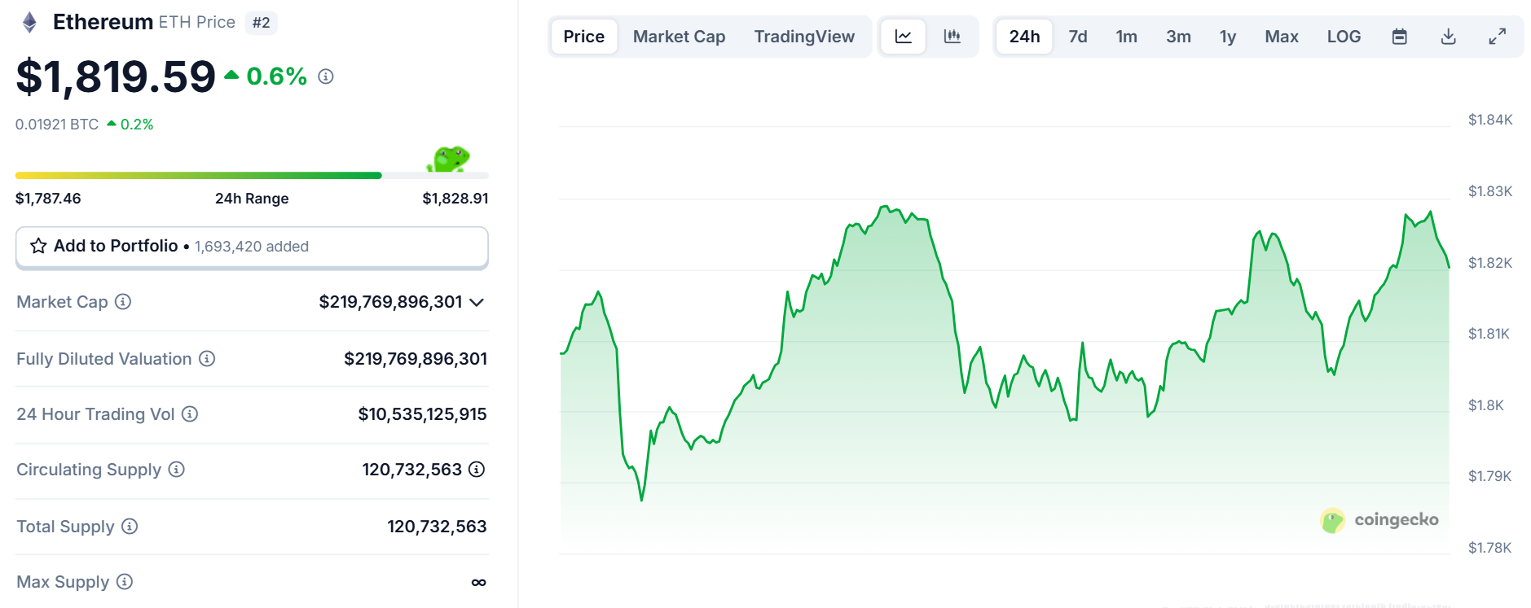Click the #2 rank badge
Viewport: 1531px width, 608px height.
coord(261,23)
